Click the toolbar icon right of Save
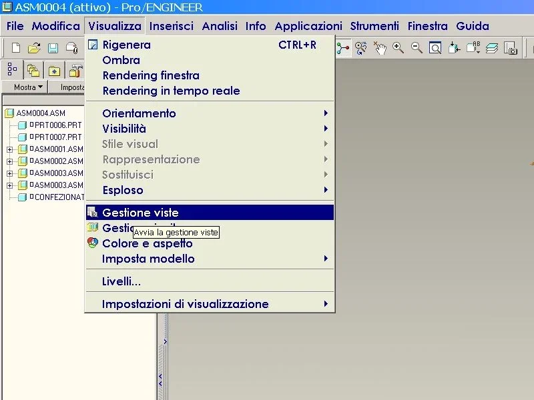 [72, 48]
